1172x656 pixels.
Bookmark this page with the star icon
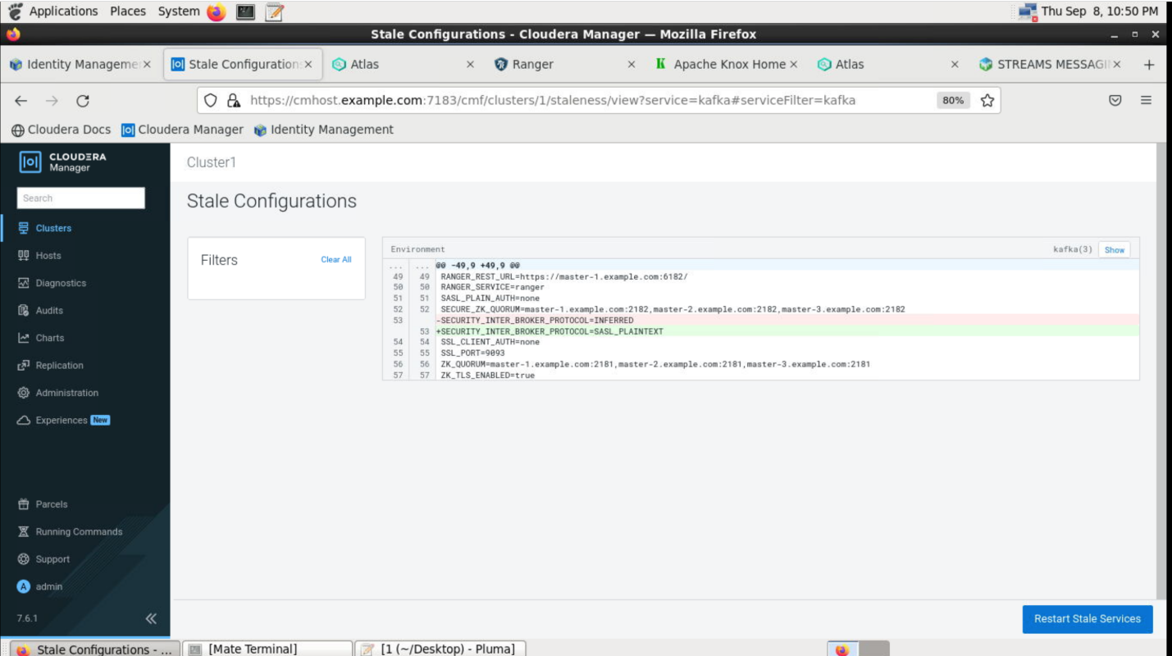[x=987, y=100]
